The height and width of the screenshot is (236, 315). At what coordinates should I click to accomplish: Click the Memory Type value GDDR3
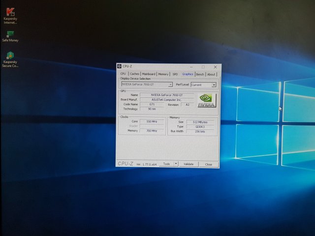200,127
